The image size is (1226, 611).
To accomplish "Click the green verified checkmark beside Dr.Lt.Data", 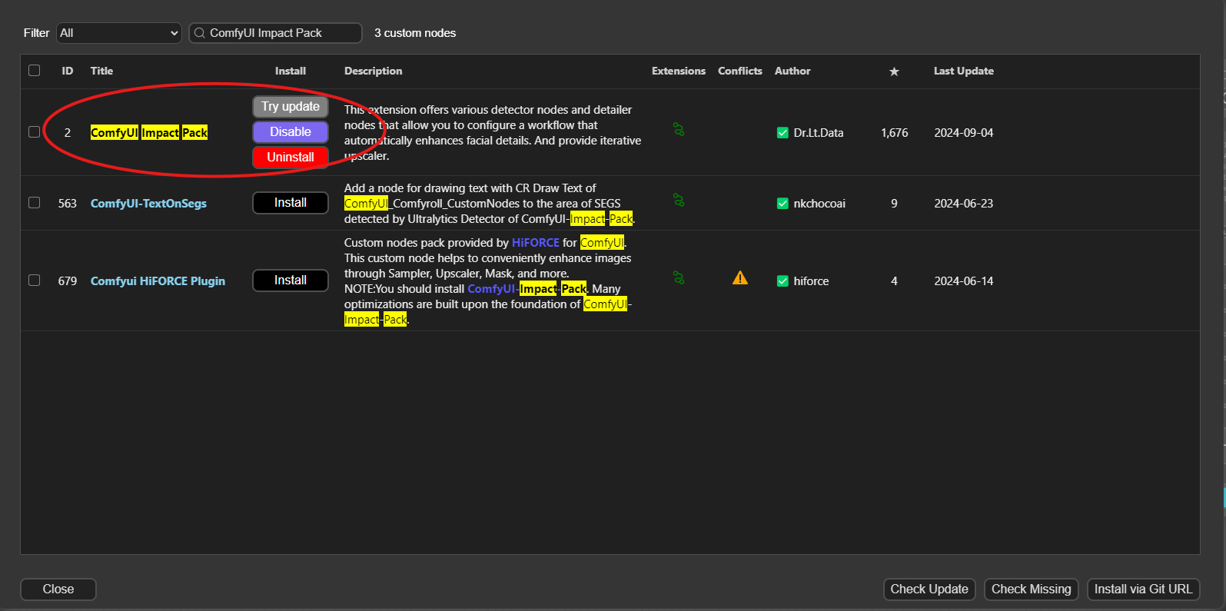I will (782, 133).
